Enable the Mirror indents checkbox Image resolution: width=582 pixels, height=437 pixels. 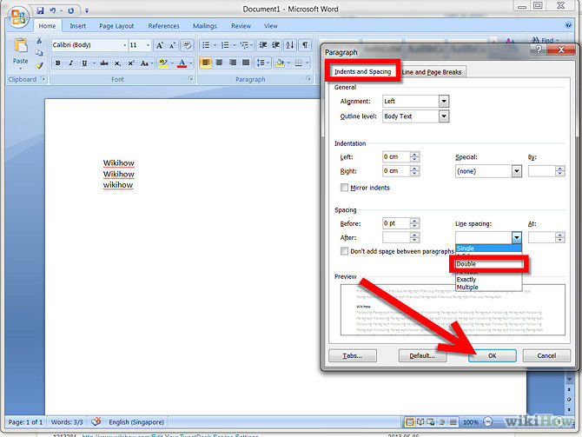(x=345, y=188)
